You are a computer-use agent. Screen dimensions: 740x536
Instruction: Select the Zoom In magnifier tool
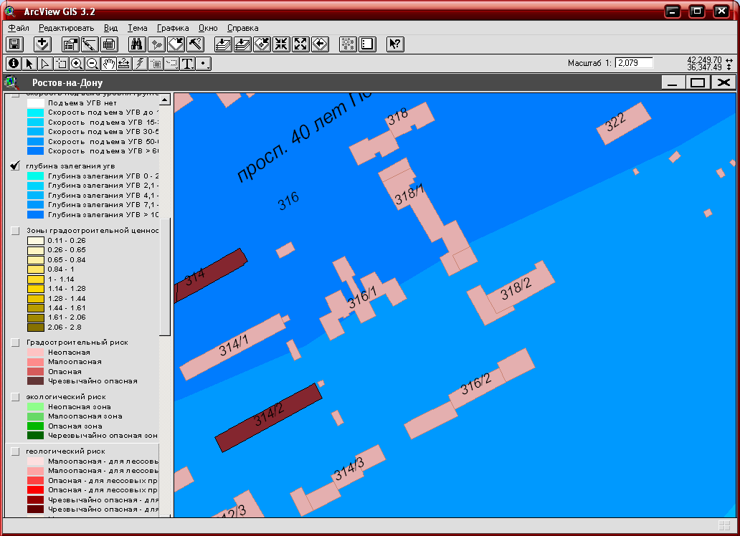[x=77, y=63]
